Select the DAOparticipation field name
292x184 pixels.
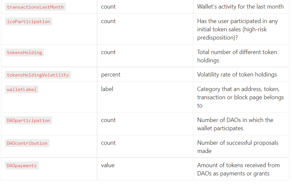pyautogui.click(x=28, y=120)
